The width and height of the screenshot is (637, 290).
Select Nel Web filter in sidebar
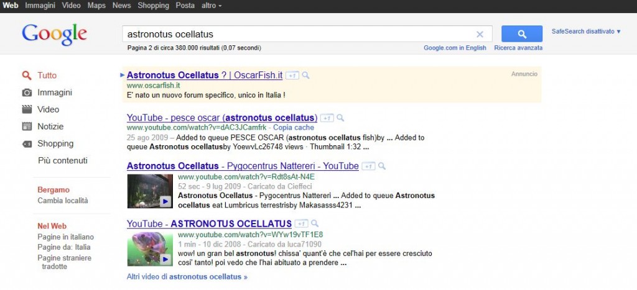click(52, 226)
